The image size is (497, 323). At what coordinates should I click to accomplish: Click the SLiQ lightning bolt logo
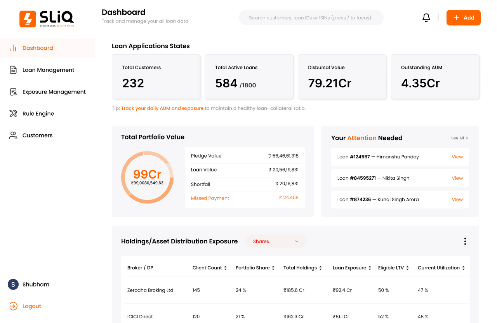click(27, 18)
